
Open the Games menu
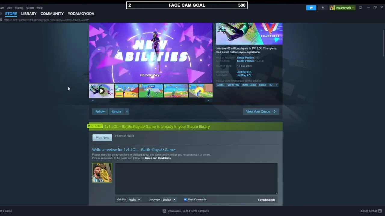click(x=30, y=7)
